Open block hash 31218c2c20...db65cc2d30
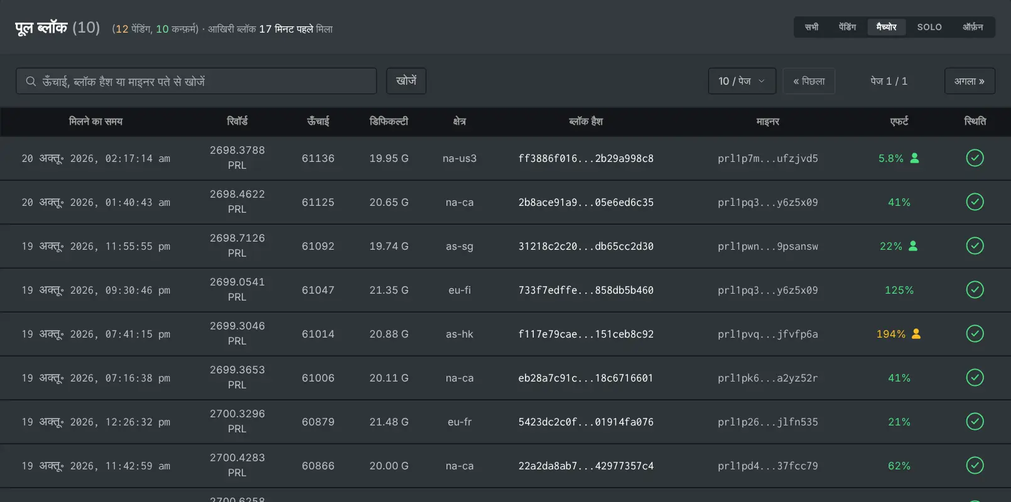 point(586,247)
